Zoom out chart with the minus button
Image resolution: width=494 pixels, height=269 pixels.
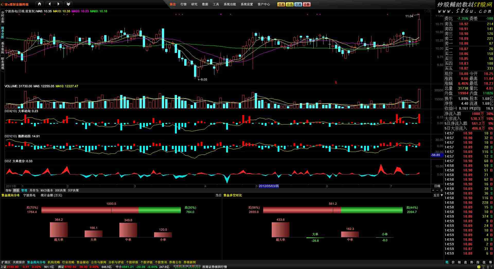[x=437, y=190]
